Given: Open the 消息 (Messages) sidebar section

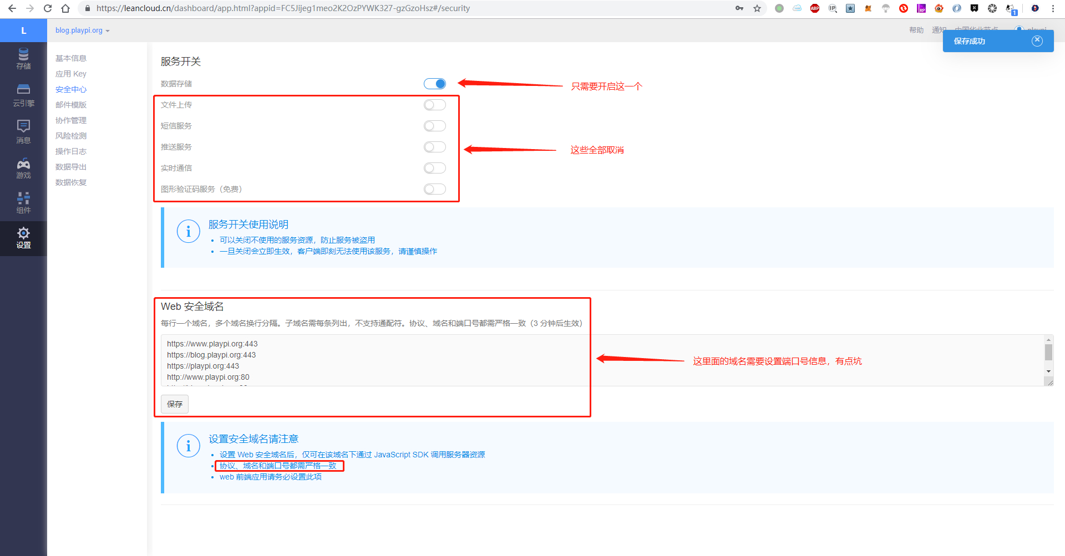Looking at the screenshot, I should point(23,132).
